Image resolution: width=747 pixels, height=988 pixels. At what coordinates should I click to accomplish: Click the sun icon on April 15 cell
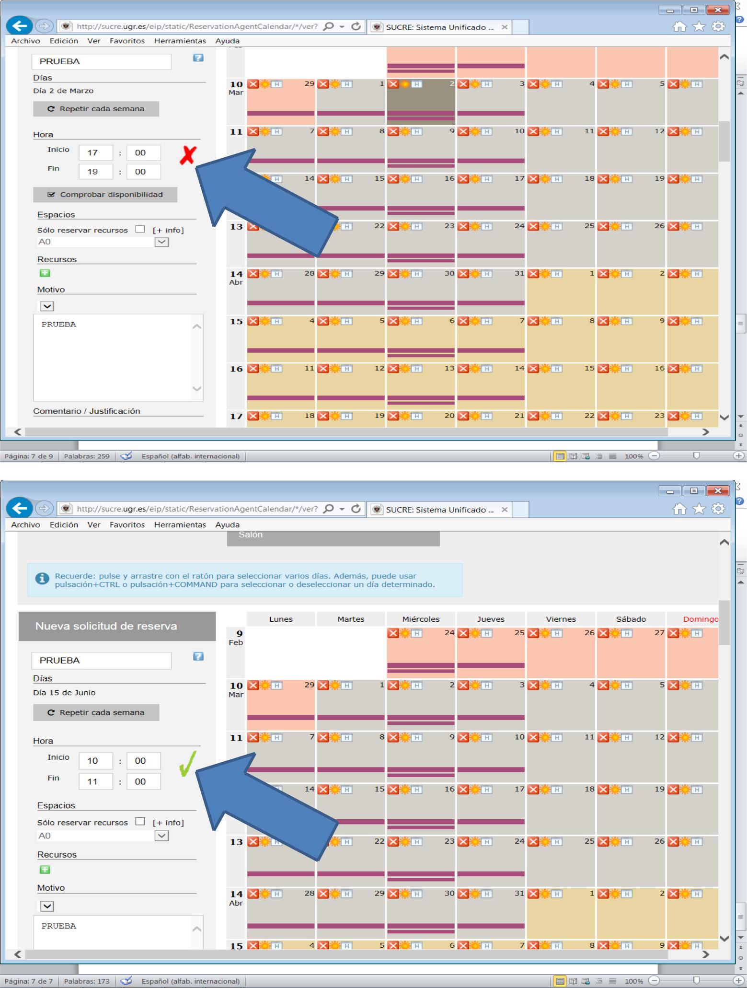click(x=545, y=369)
